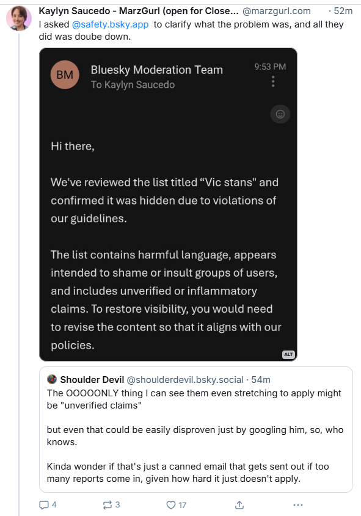Like the post with heart icon
This screenshot has width=361, height=516.
pyautogui.click(x=171, y=505)
